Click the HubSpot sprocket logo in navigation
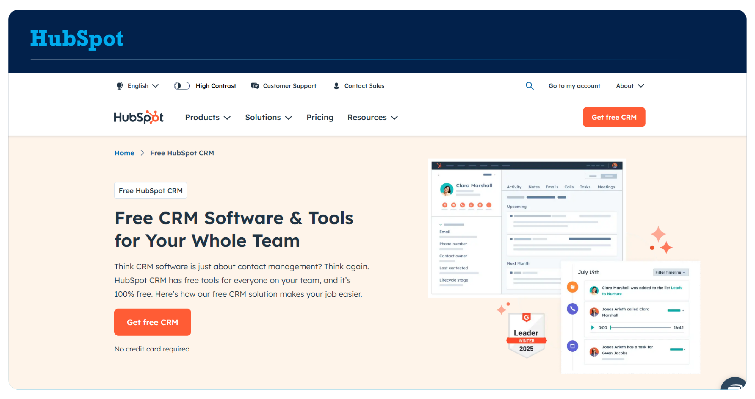755x399 pixels. tap(139, 117)
